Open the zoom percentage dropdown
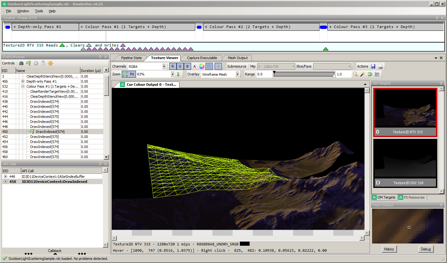Image resolution: width=447 pixels, height=263 pixels. (172, 74)
